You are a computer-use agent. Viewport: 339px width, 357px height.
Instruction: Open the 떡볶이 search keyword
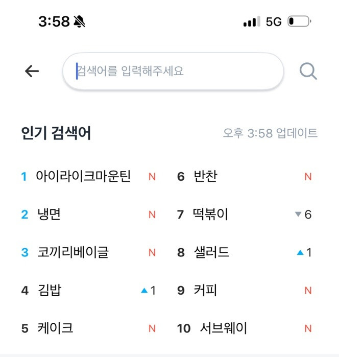tap(210, 215)
